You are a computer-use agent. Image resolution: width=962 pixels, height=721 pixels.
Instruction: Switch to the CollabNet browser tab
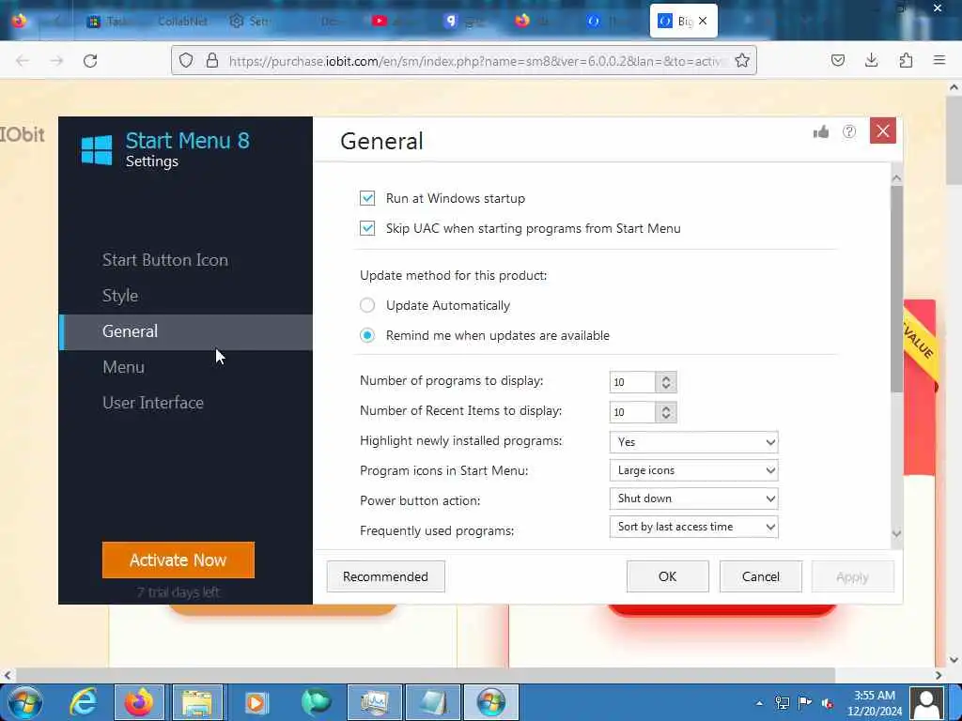pyautogui.click(x=182, y=21)
